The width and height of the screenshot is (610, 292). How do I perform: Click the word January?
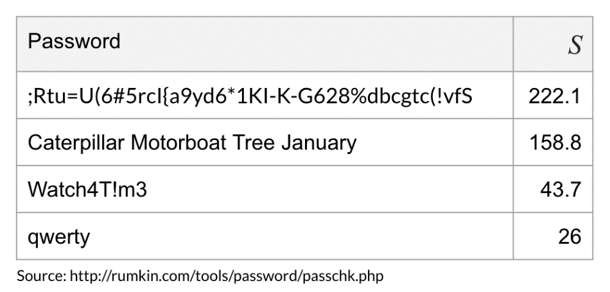pyautogui.click(x=323, y=142)
